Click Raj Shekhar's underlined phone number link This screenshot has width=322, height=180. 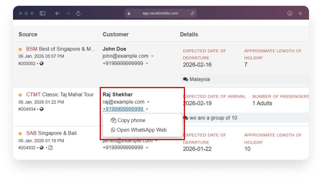[x=123, y=109]
